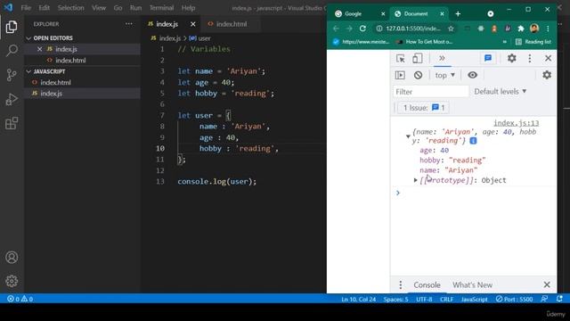The width and height of the screenshot is (570, 321).
Task: Open the drawer menu dots beside Console
Action: pos(400,285)
